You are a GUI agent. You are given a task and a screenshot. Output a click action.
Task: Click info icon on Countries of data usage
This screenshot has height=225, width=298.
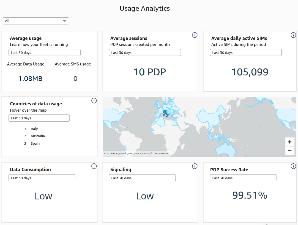(x=94, y=100)
